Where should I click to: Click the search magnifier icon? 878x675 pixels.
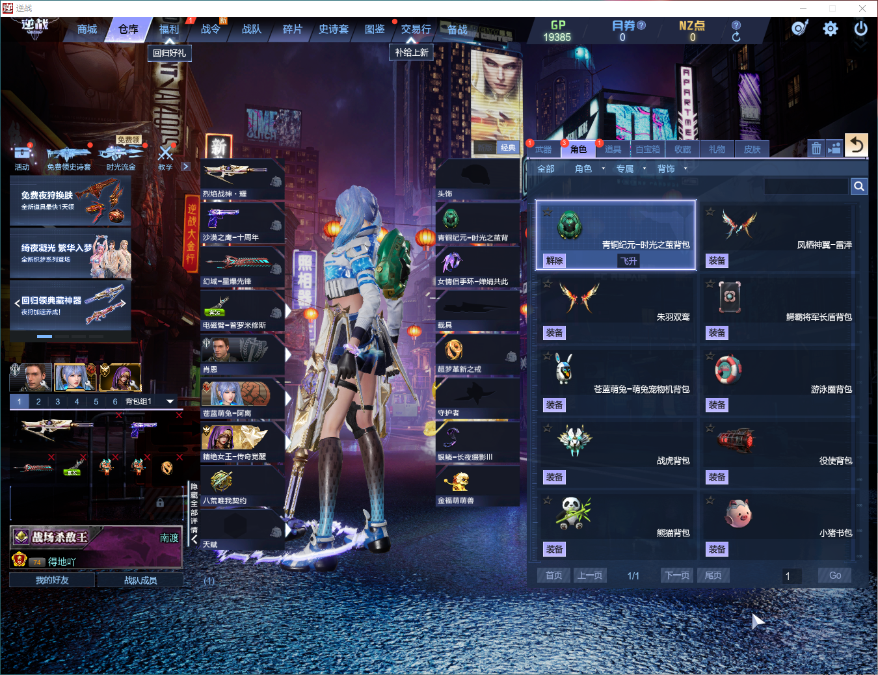pyautogui.click(x=859, y=187)
